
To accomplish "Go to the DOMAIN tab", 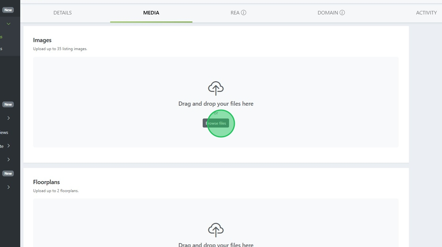I will click(328, 13).
